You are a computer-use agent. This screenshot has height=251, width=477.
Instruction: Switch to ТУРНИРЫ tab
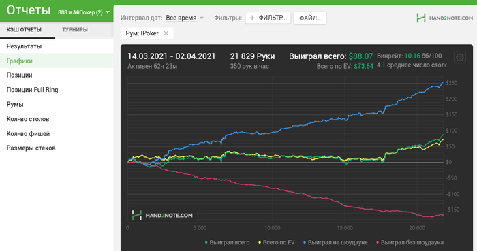pos(75,29)
